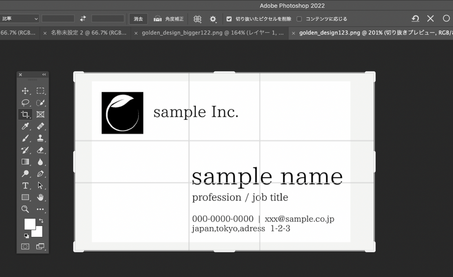Swap crop width and height values

[x=83, y=19]
